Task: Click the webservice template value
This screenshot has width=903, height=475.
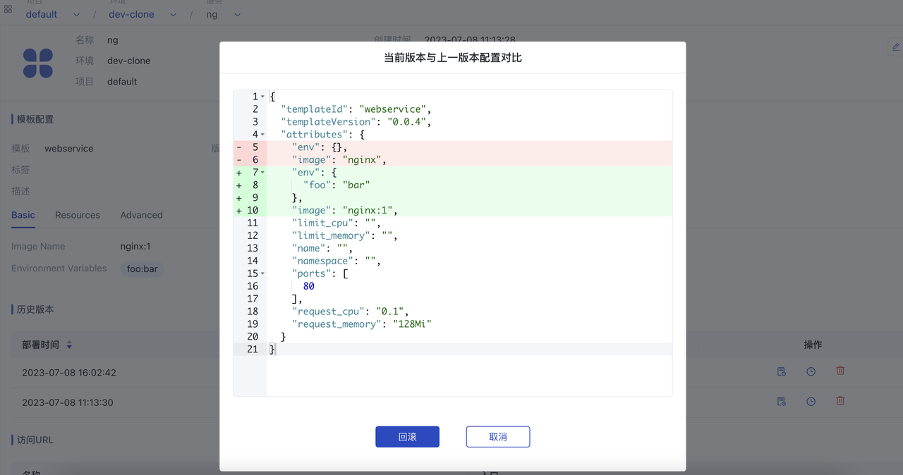Action: [69, 149]
